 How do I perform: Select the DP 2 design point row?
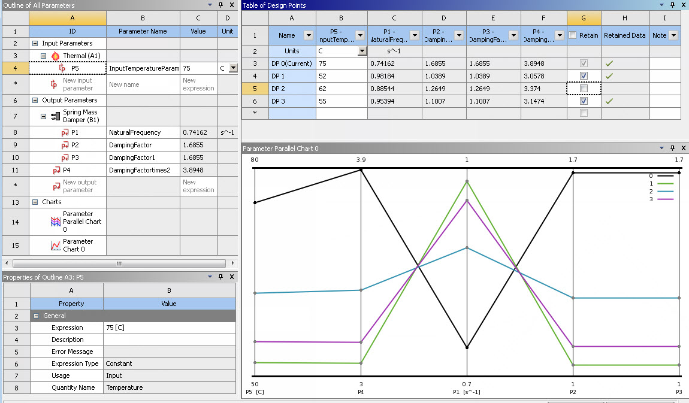(292, 89)
